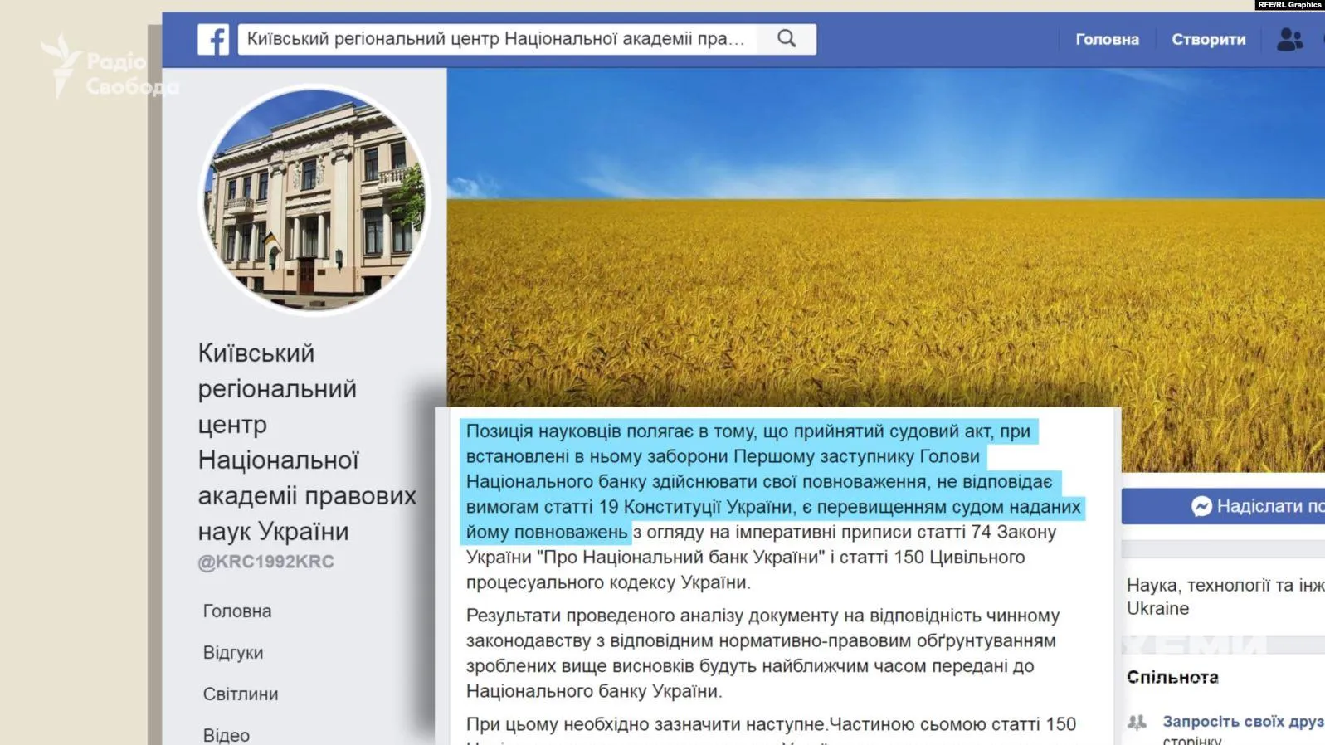Screen dimensions: 1325x745
Task: Open the Відгуки section in sidebar
Action: [233, 653]
